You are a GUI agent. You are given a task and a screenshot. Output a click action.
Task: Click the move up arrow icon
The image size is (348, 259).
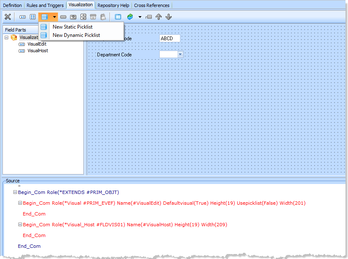tap(158, 17)
